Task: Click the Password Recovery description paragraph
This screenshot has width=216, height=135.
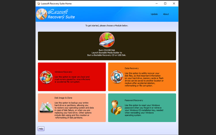Action: (x=143, y=110)
